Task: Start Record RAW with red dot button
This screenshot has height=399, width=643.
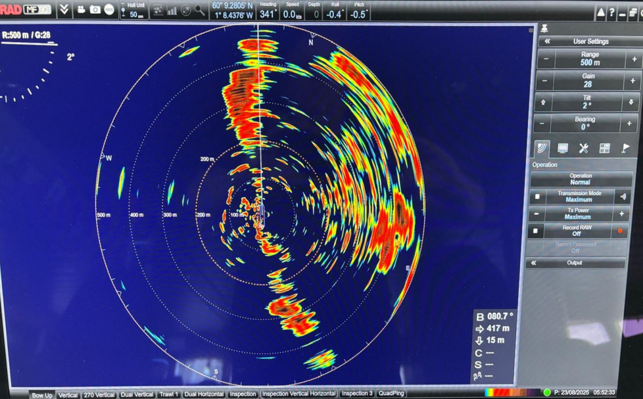Action: pos(620,231)
